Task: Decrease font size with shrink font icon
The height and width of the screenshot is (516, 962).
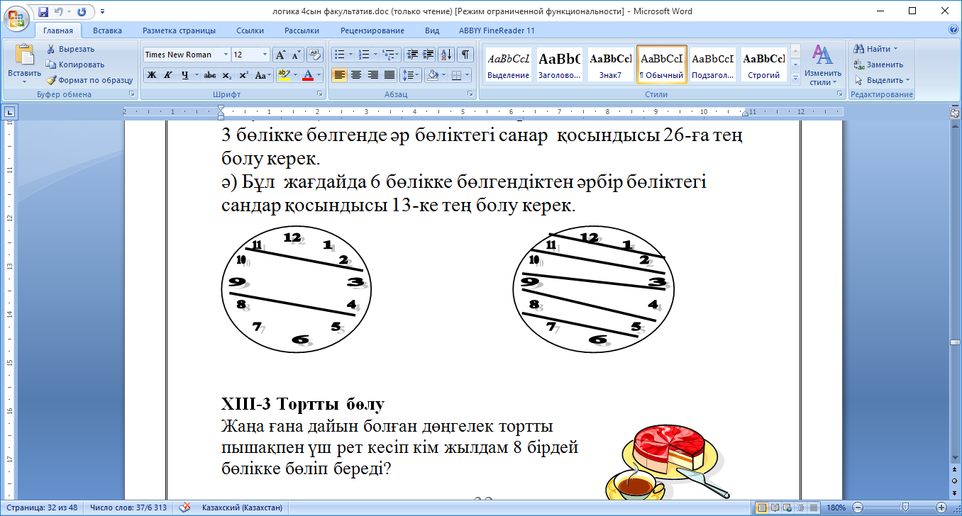Action: click(296, 55)
